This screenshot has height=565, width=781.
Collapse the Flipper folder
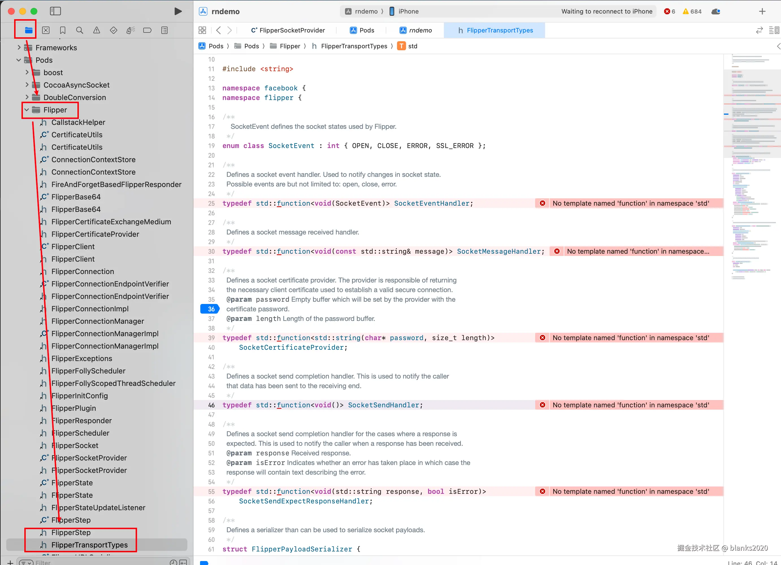27,110
